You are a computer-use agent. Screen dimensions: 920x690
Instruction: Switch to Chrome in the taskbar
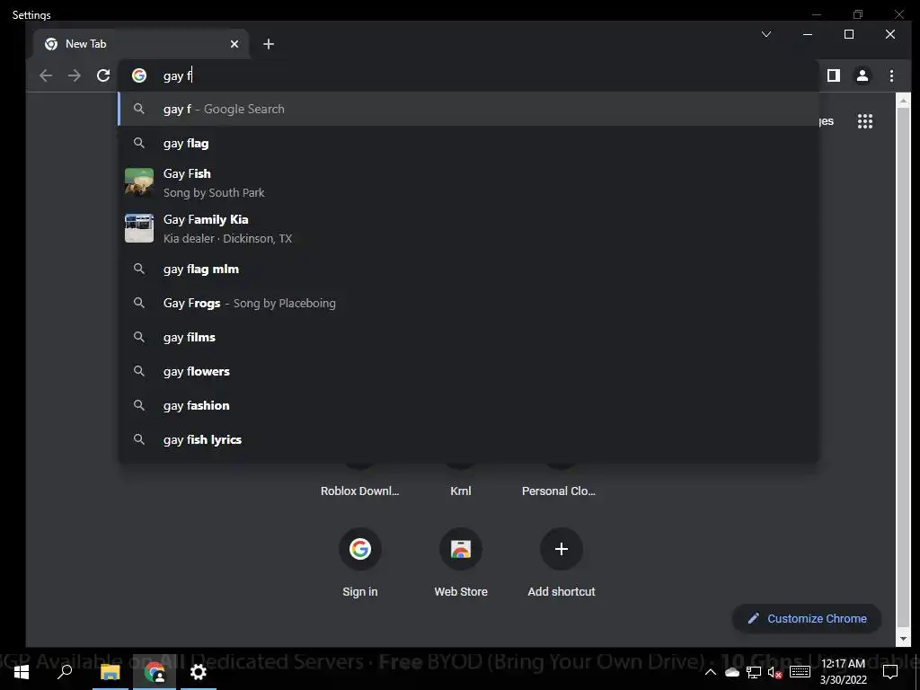[155, 672]
